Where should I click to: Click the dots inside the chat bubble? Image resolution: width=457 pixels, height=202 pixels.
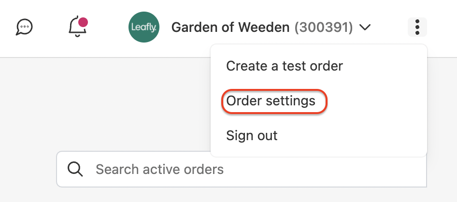point(25,26)
